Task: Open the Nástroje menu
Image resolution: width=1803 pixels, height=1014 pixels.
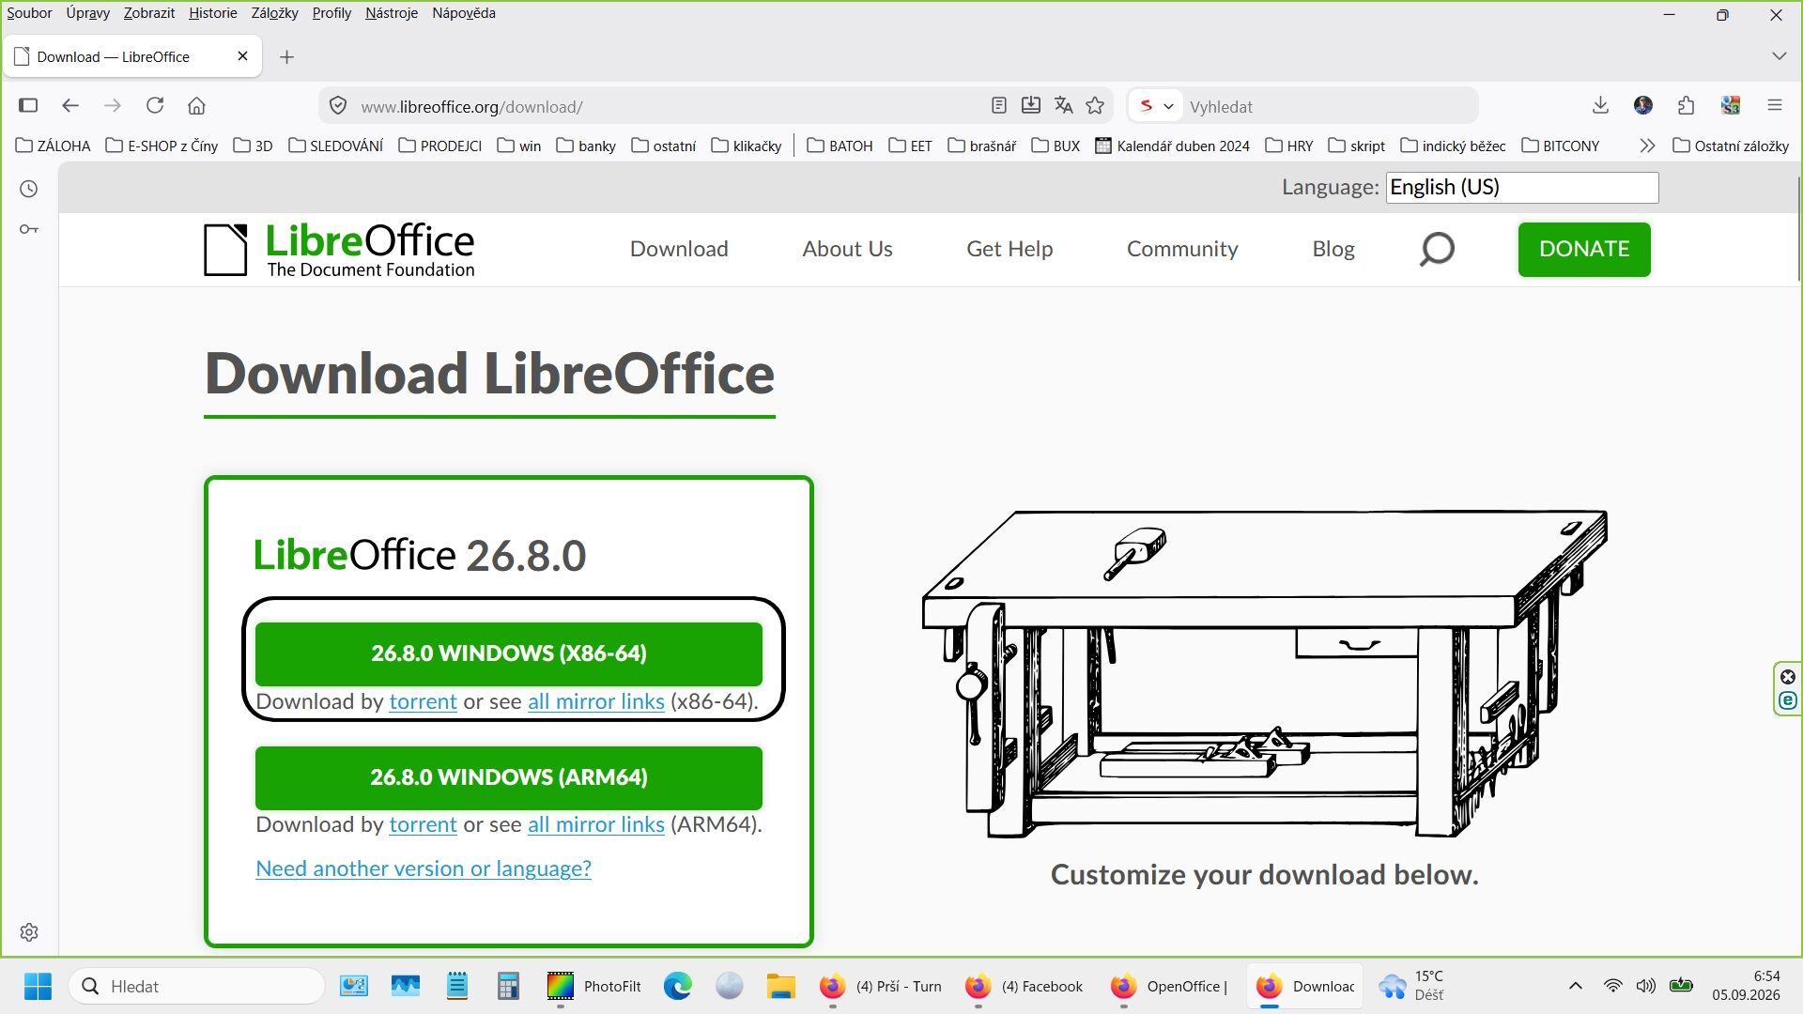Action: [x=392, y=13]
